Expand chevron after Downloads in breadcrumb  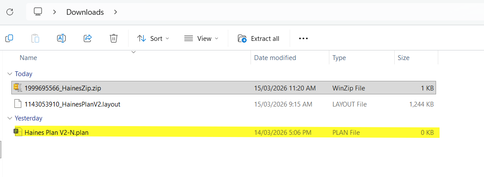[115, 12]
